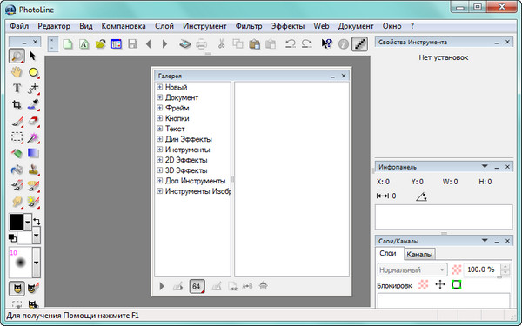Pick the Crop tool
Viewport: 522px width, 326px height.
click(x=17, y=105)
